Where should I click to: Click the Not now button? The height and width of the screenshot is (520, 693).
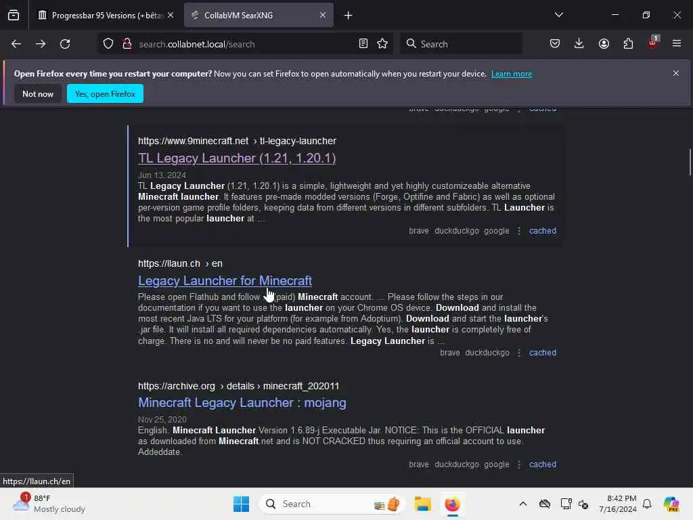(38, 93)
